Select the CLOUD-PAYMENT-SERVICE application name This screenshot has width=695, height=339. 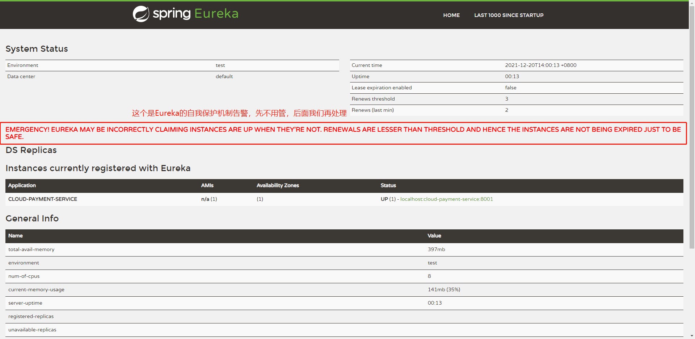43,199
